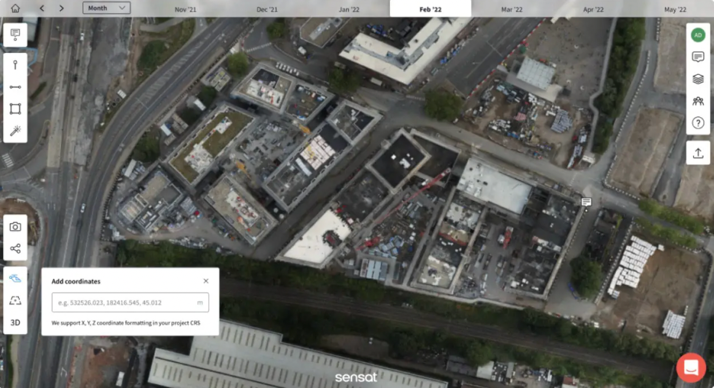Select the area polygon tool
714x388 pixels.
[x=15, y=109]
